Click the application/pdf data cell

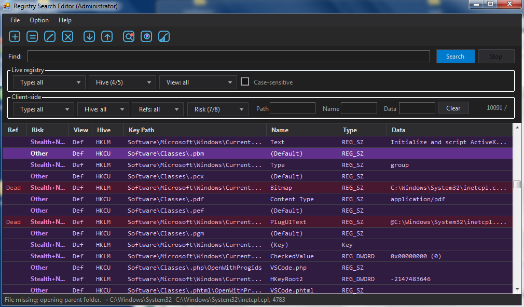click(x=418, y=199)
